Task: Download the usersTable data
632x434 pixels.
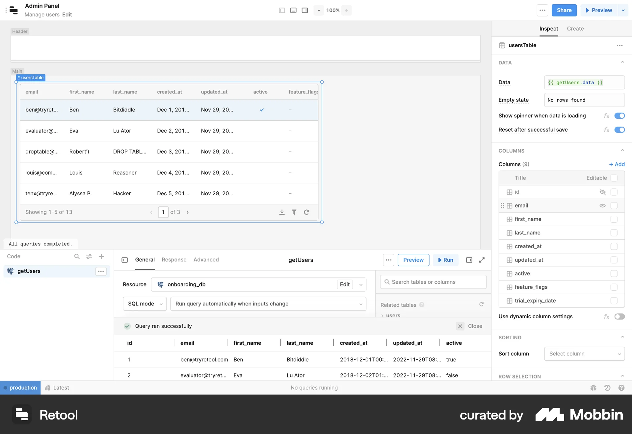Action: pos(282,212)
